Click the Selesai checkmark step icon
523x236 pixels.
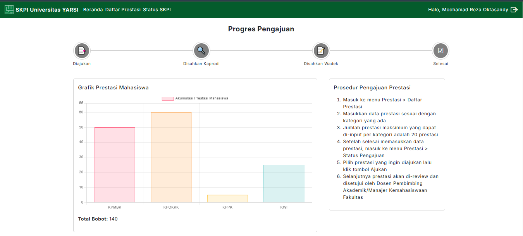coord(440,50)
